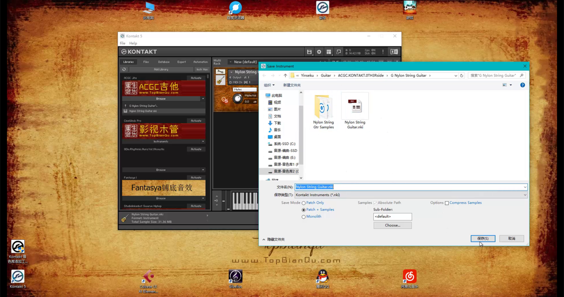Open Kontakt options via gear icon
The image size is (564, 297).
click(319, 52)
